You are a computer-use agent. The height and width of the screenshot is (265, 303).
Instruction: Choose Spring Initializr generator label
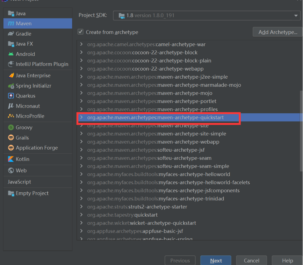coord(34,86)
